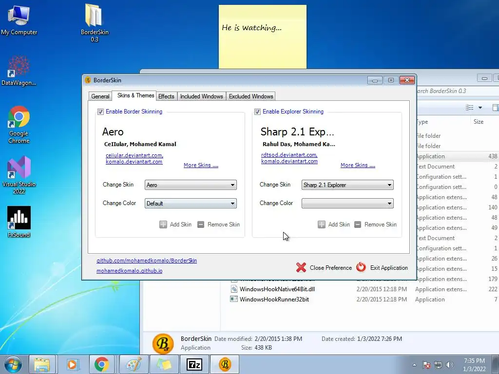
Task: Open Paint from the taskbar
Action: point(134,364)
